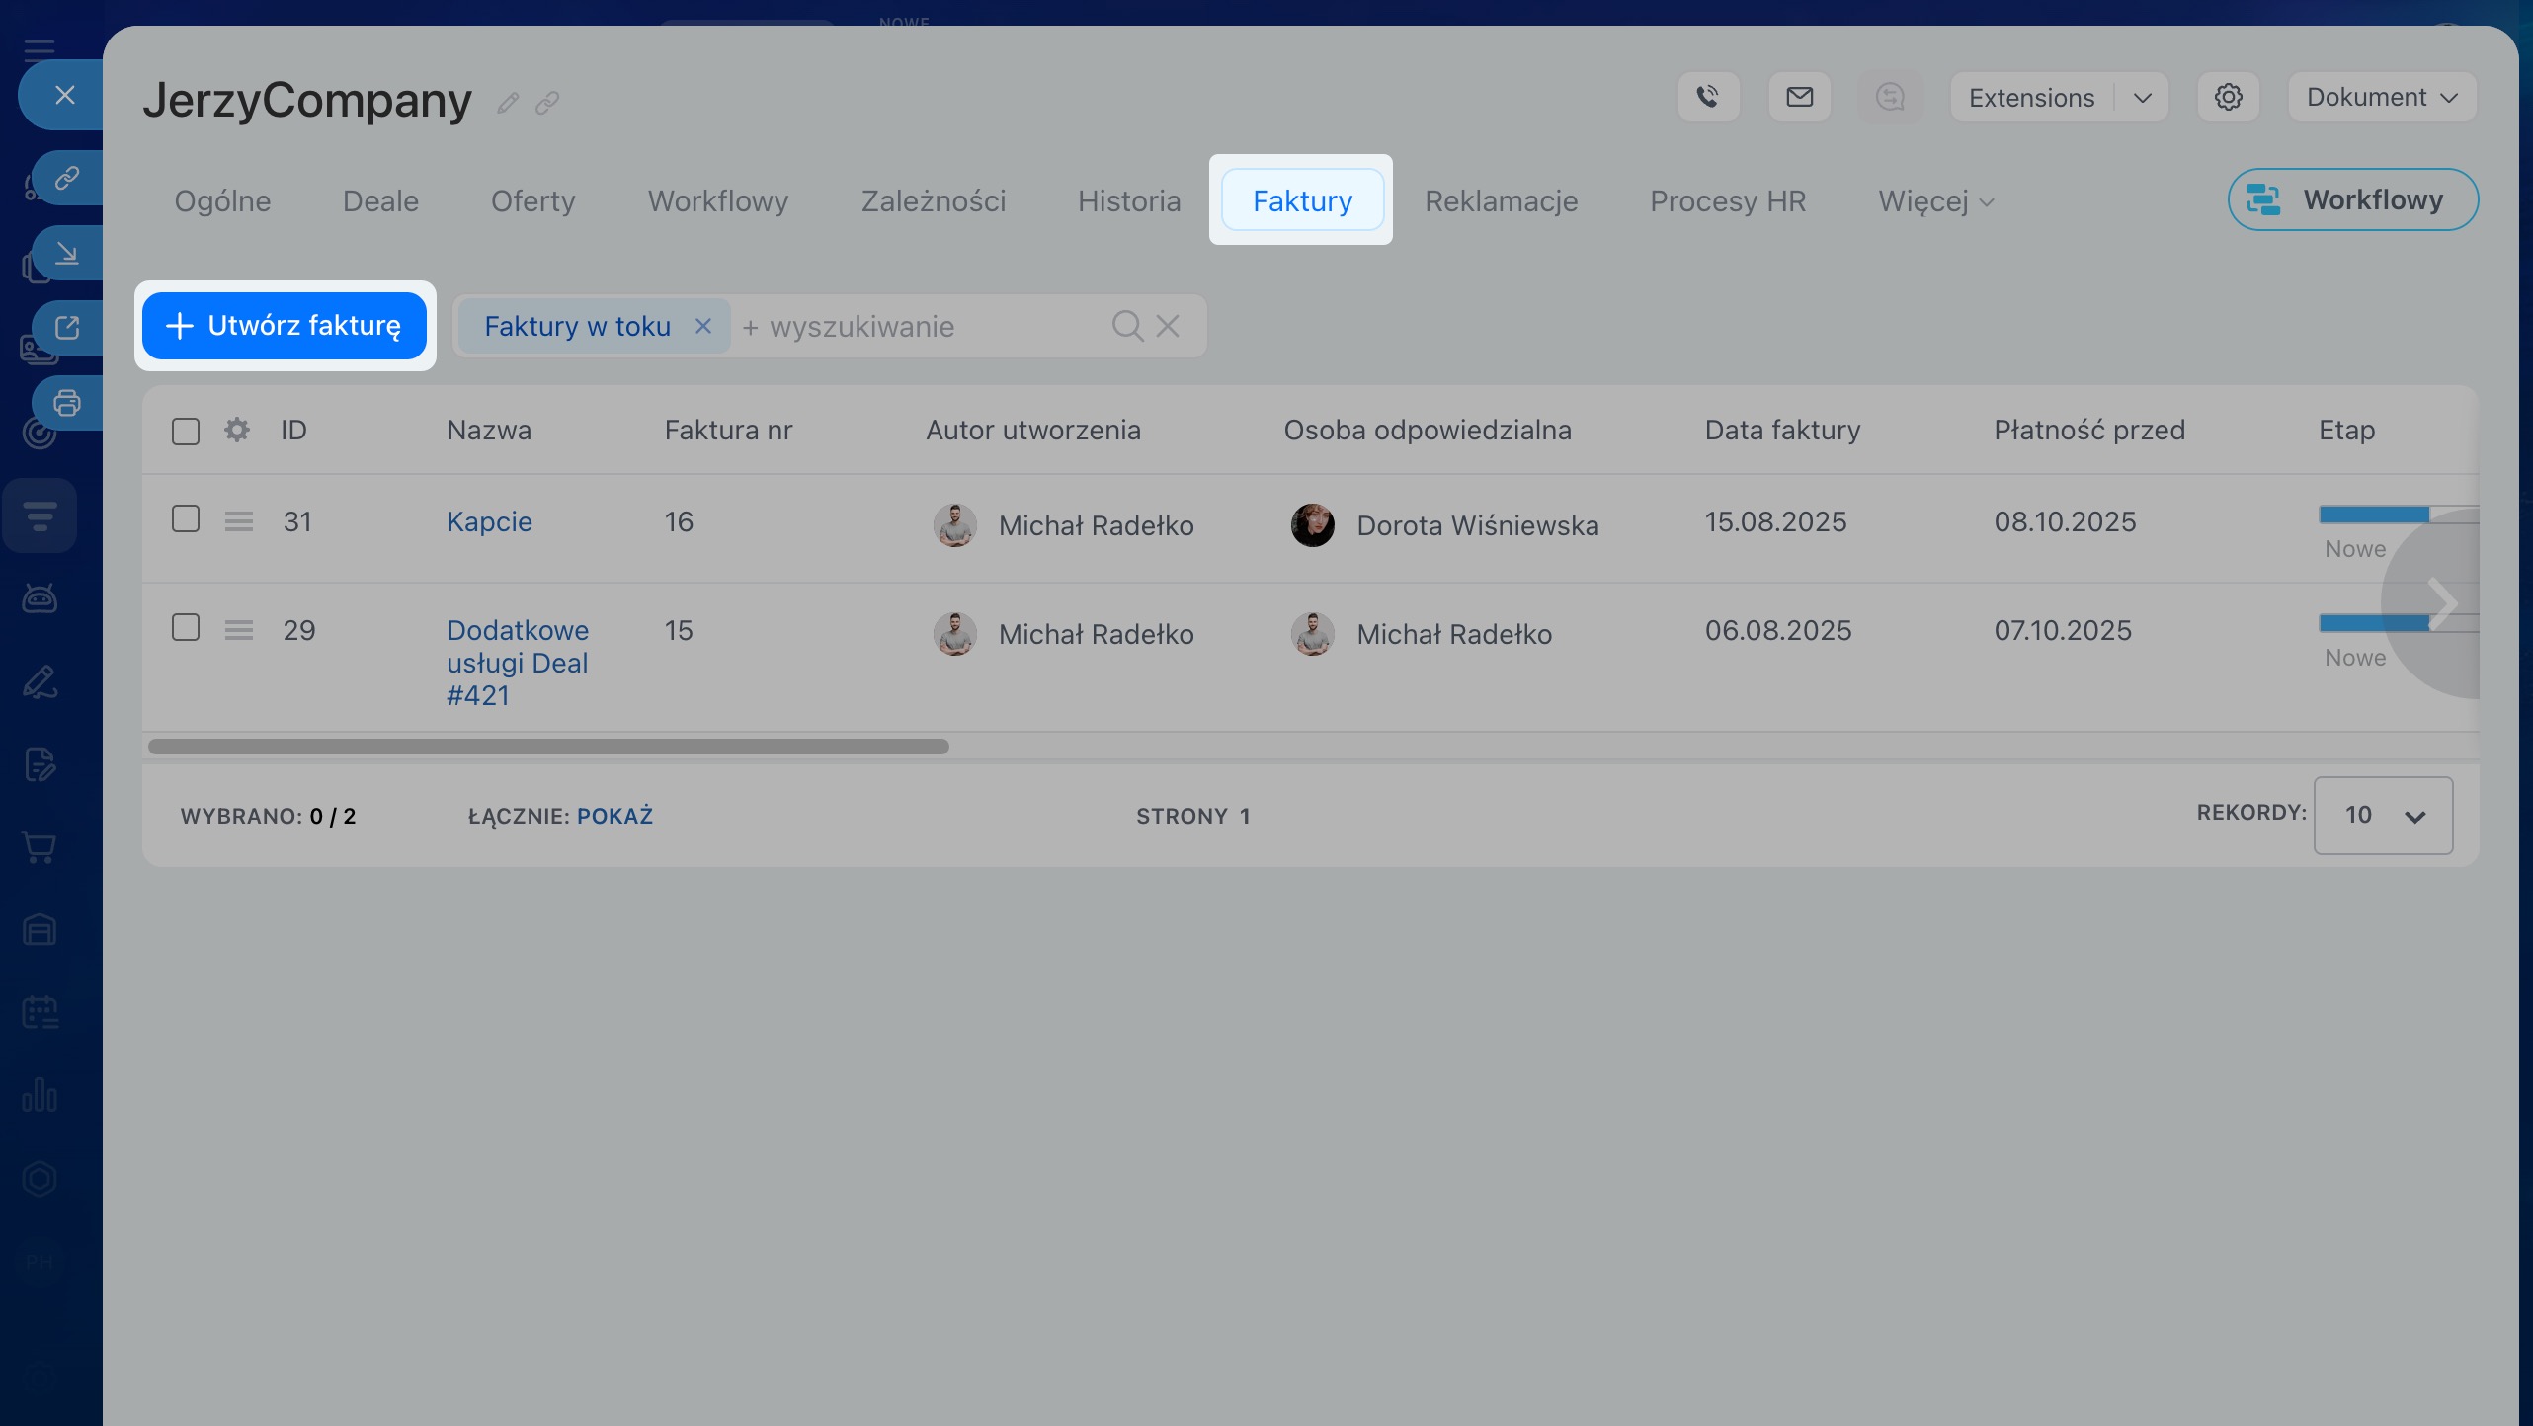Open the settings gear in header
The height and width of the screenshot is (1426, 2533).
pyautogui.click(x=2228, y=97)
